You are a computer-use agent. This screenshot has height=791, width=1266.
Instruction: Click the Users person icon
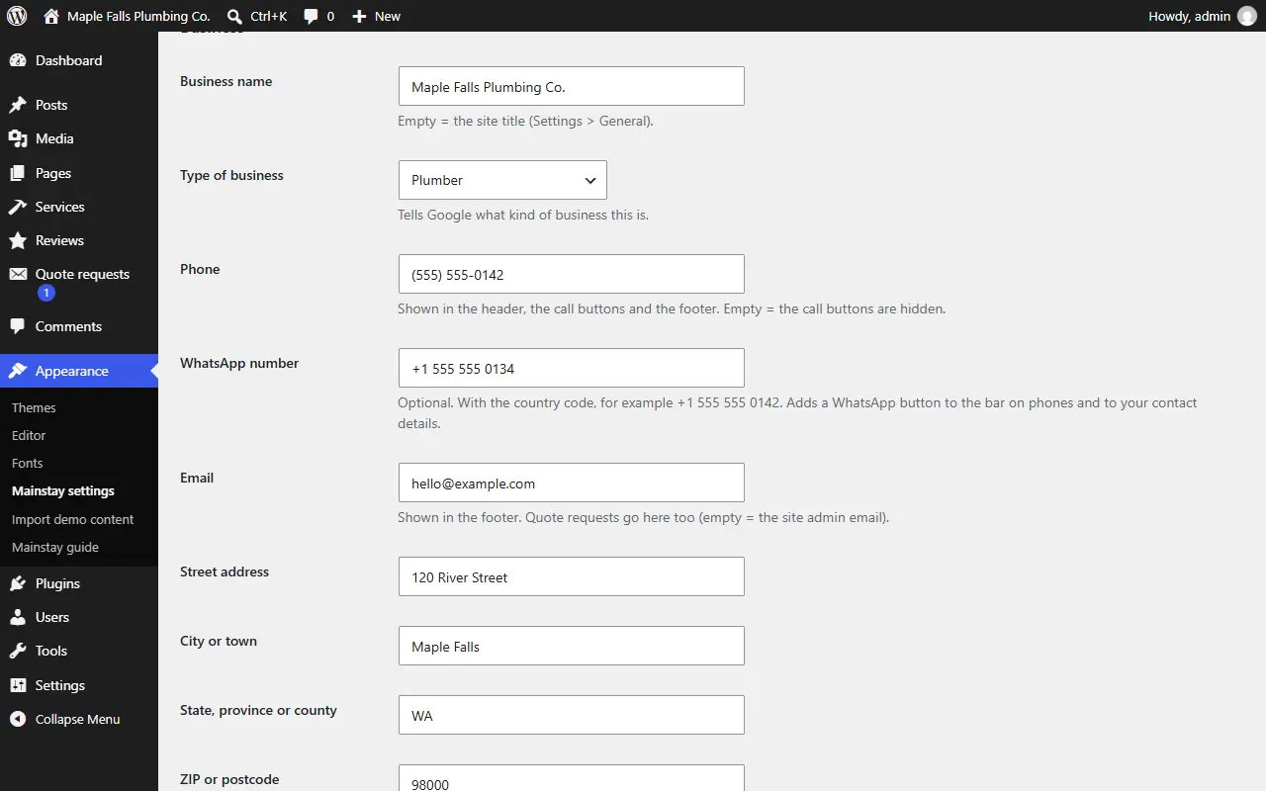(x=18, y=617)
